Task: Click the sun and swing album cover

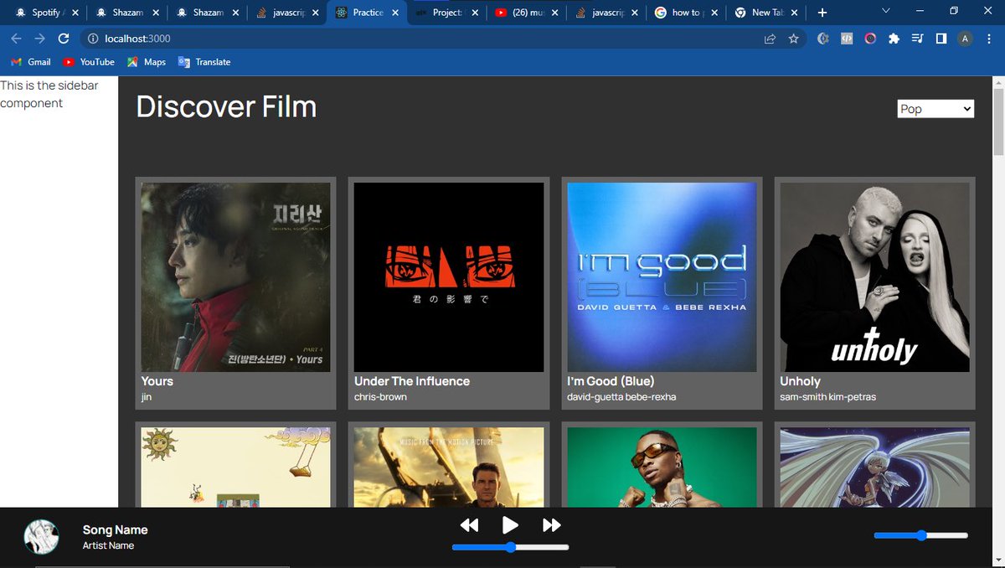Action: pos(235,467)
